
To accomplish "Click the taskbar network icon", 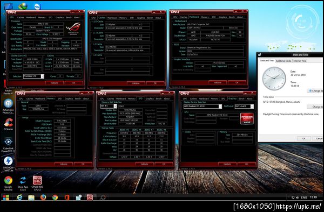I will point(293,197).
